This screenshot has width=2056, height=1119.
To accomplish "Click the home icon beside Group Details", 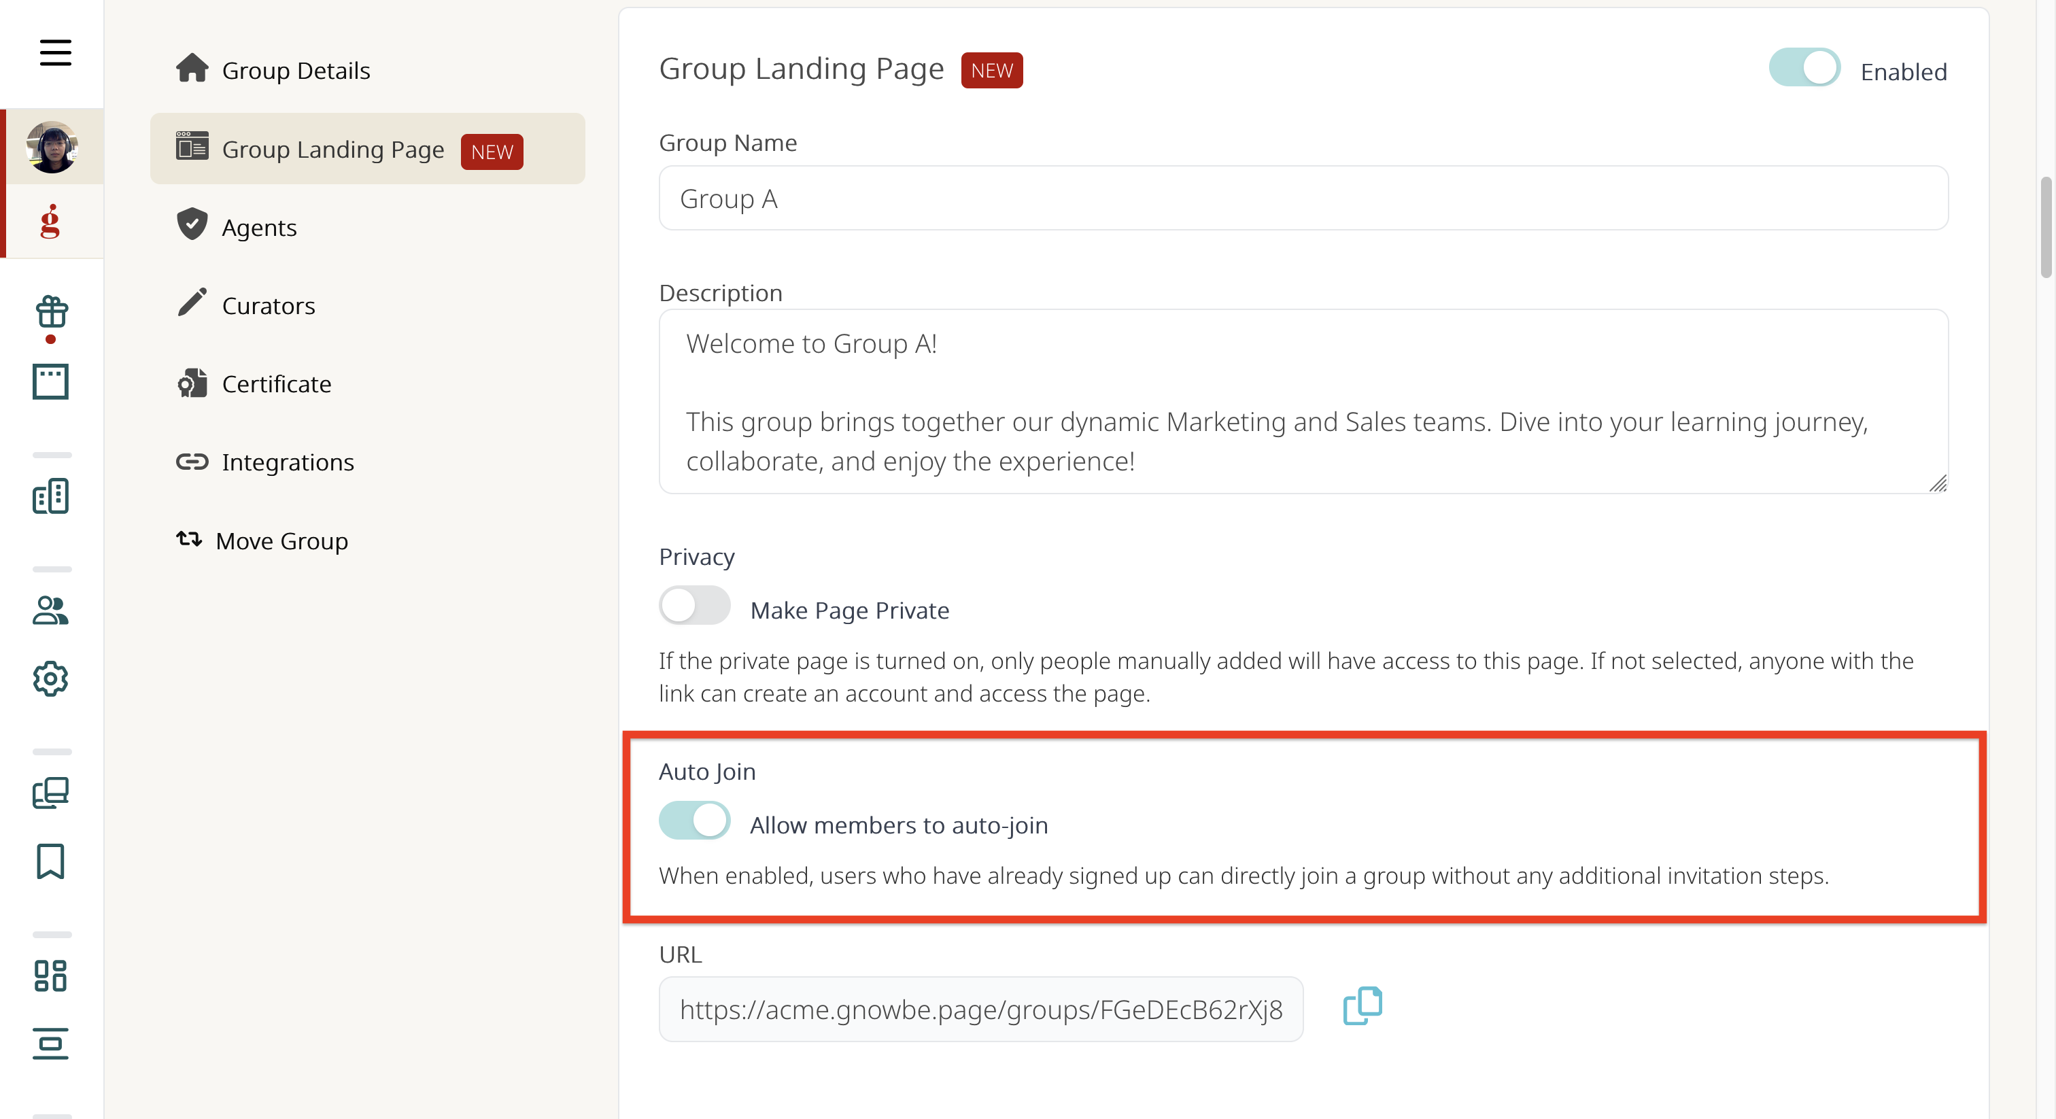I will [x=192, y=68].
